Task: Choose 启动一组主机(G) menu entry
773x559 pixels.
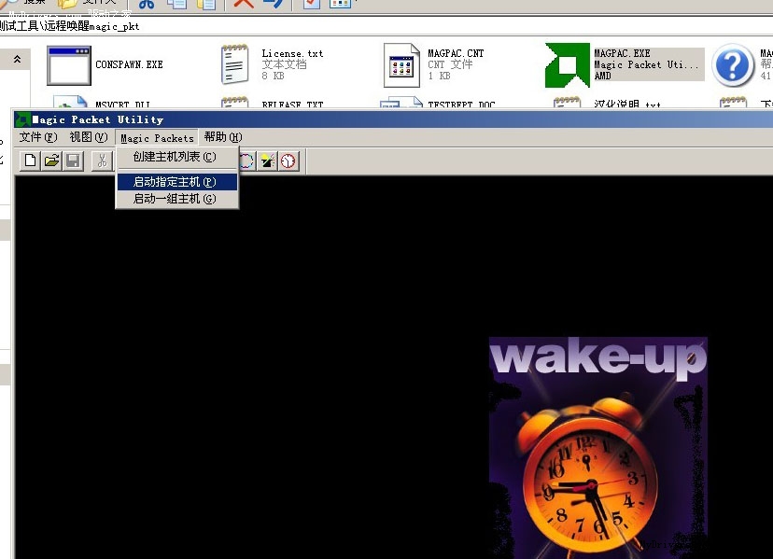Action: (x=177, y=199)
